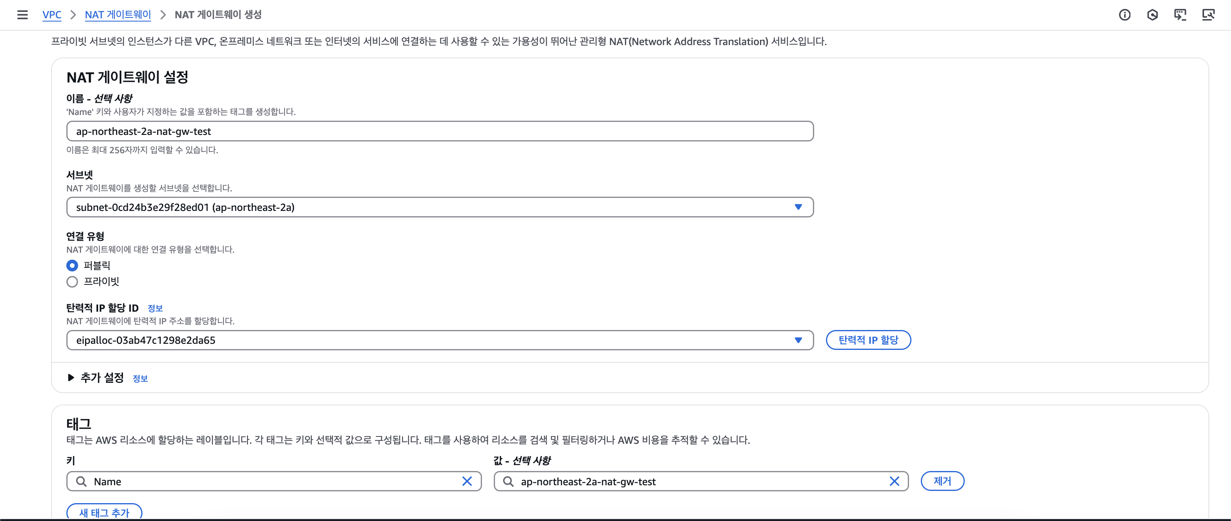
Task: Click the search icon in tag key field
Action: point(82,481)
